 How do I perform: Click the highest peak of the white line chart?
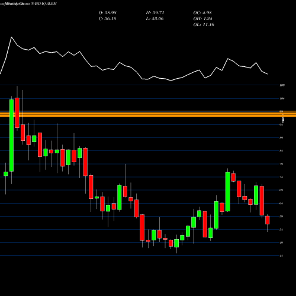point(11,37)
